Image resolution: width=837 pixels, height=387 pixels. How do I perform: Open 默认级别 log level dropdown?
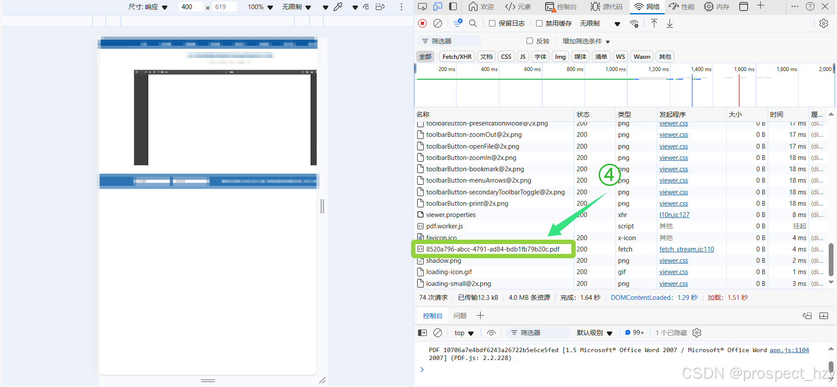click(594, 333)
